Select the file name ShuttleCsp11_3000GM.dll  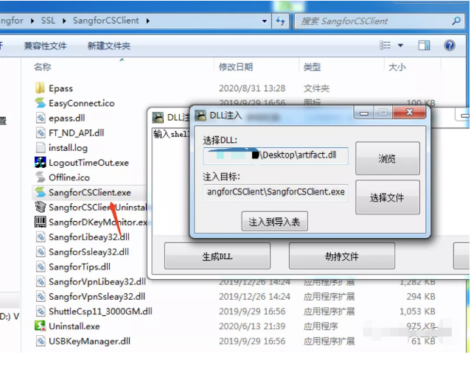click(100, 312)
